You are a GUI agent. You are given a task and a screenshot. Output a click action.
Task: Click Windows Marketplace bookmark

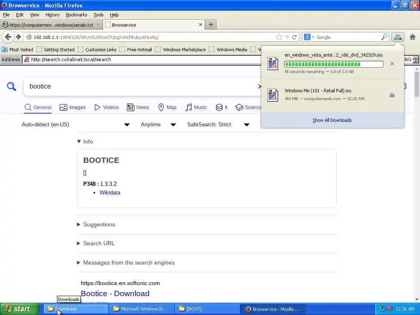(180, 50)
